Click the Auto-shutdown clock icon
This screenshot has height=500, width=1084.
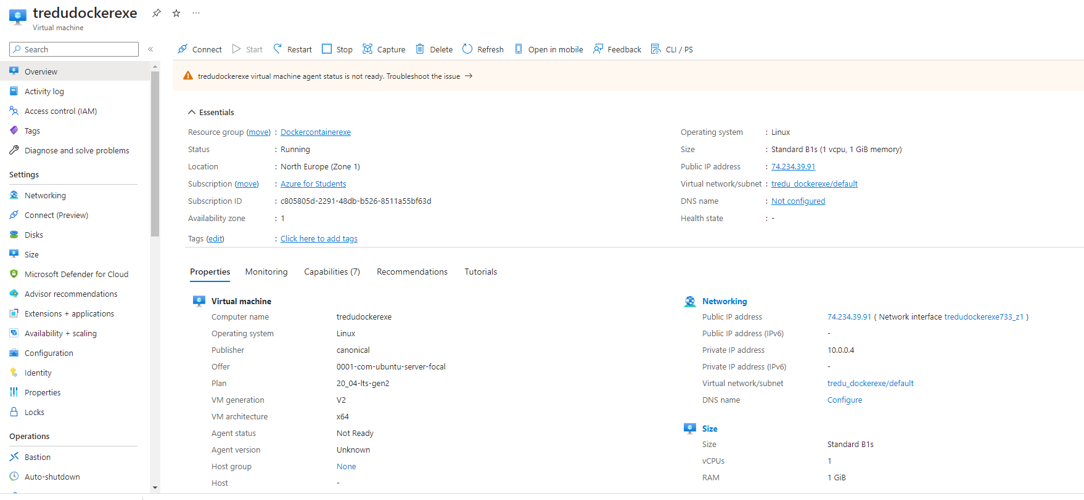pos(14,477)
